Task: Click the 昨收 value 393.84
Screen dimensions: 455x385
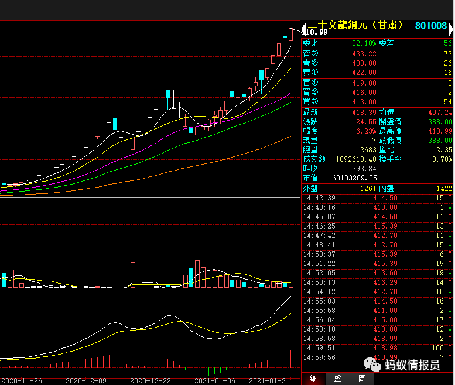Action: [364, 169]
